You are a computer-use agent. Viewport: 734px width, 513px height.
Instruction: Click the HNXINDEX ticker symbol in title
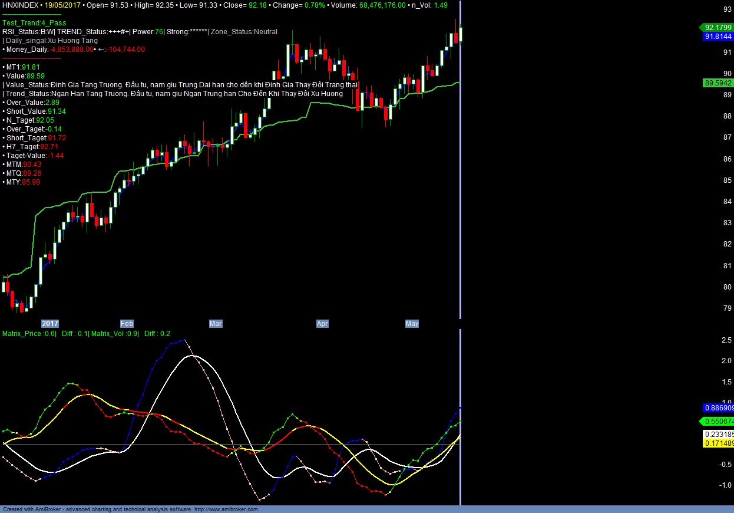coord(21,5)
